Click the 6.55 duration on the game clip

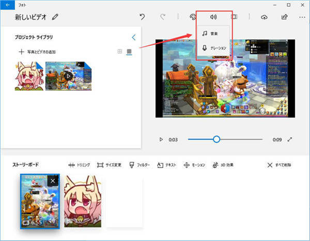[x=36, y=222]
